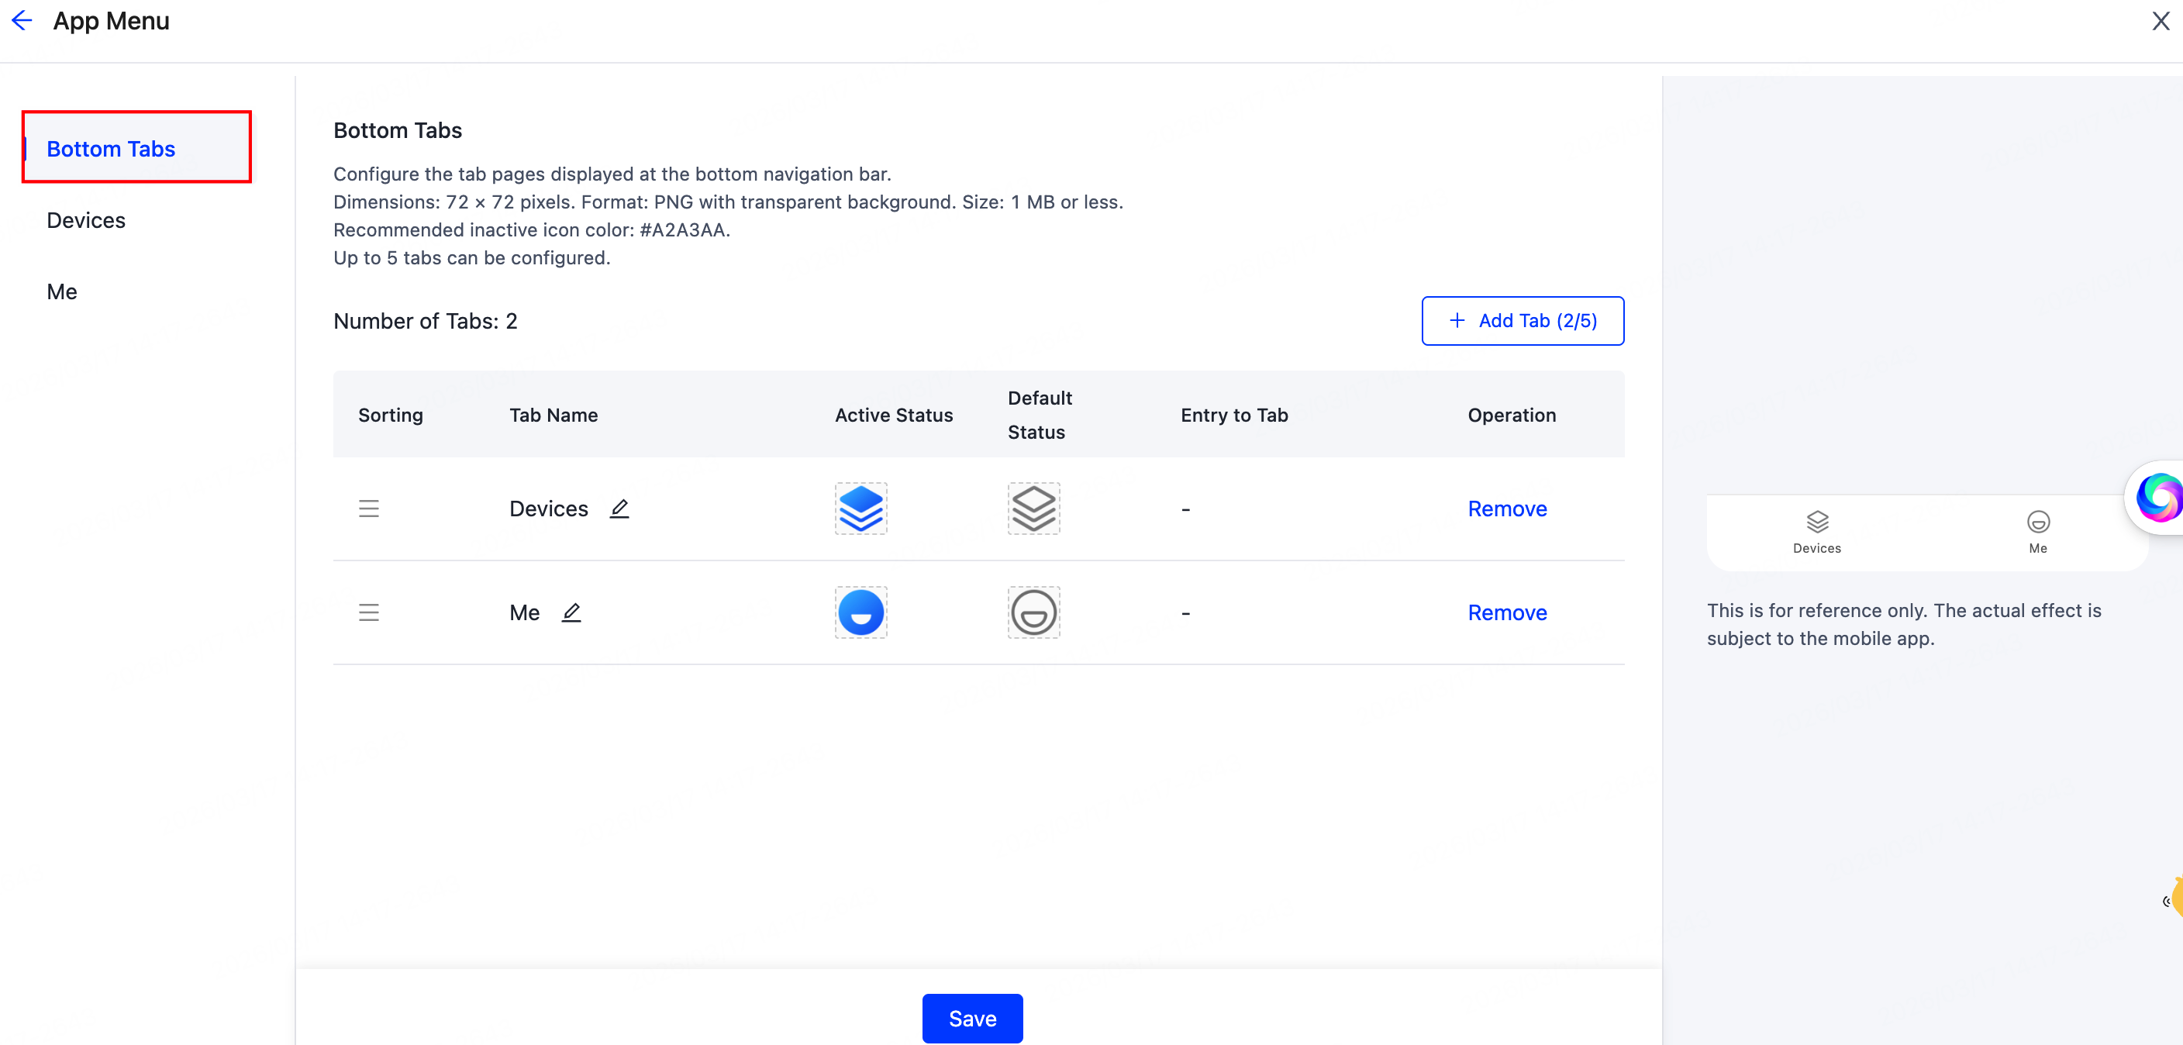Tap Me in the preview navigation bar
This screenshot has height=1045, width=2183.
coord(2037,531)
